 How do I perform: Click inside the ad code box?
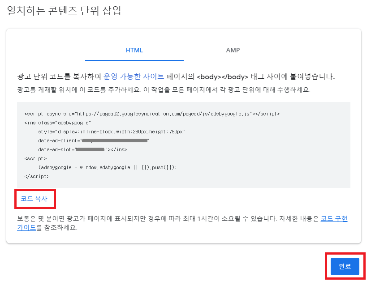click(184, 145)
